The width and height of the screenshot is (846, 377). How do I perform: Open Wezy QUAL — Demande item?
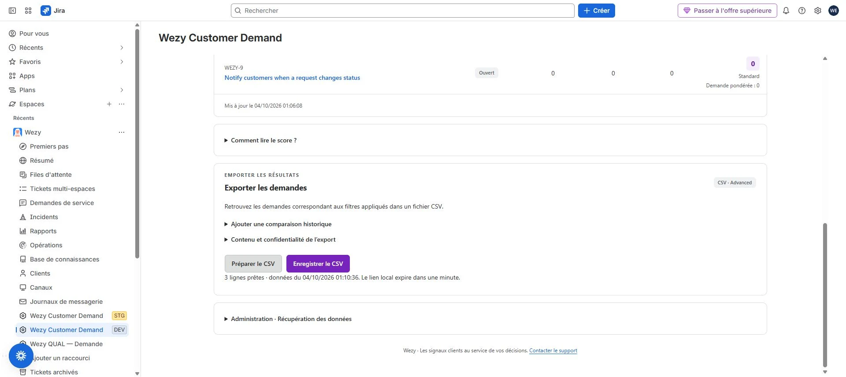(x=66, y=344)
